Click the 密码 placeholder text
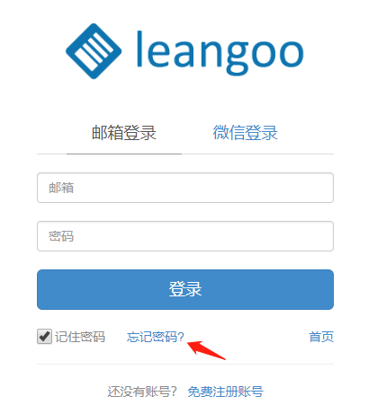This screenshot has width=377, height=405. pyautogui.click(x=61, y=236)
